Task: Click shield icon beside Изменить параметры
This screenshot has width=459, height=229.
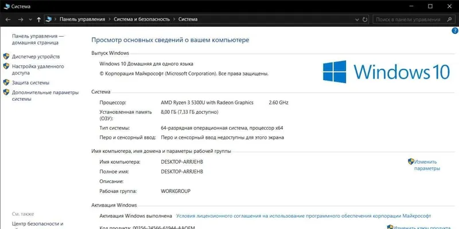Action: click(x=411, y=161)
